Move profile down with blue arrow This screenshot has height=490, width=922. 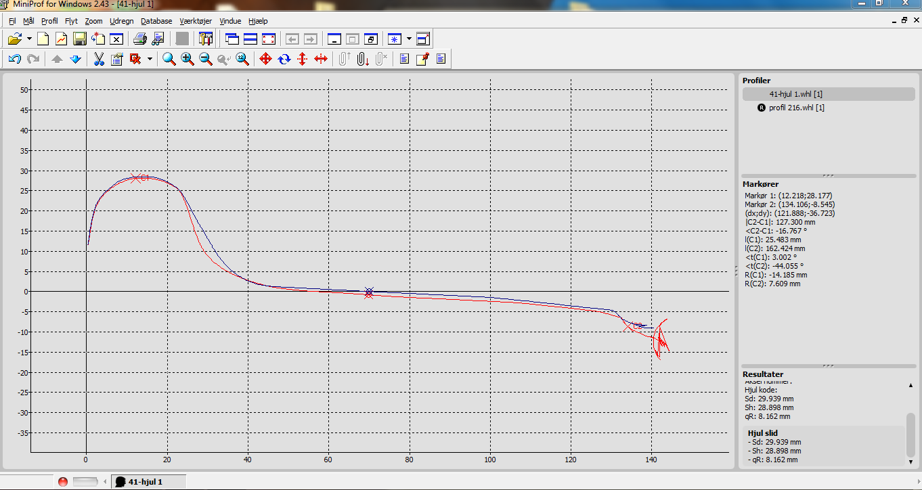coord(75,59)
